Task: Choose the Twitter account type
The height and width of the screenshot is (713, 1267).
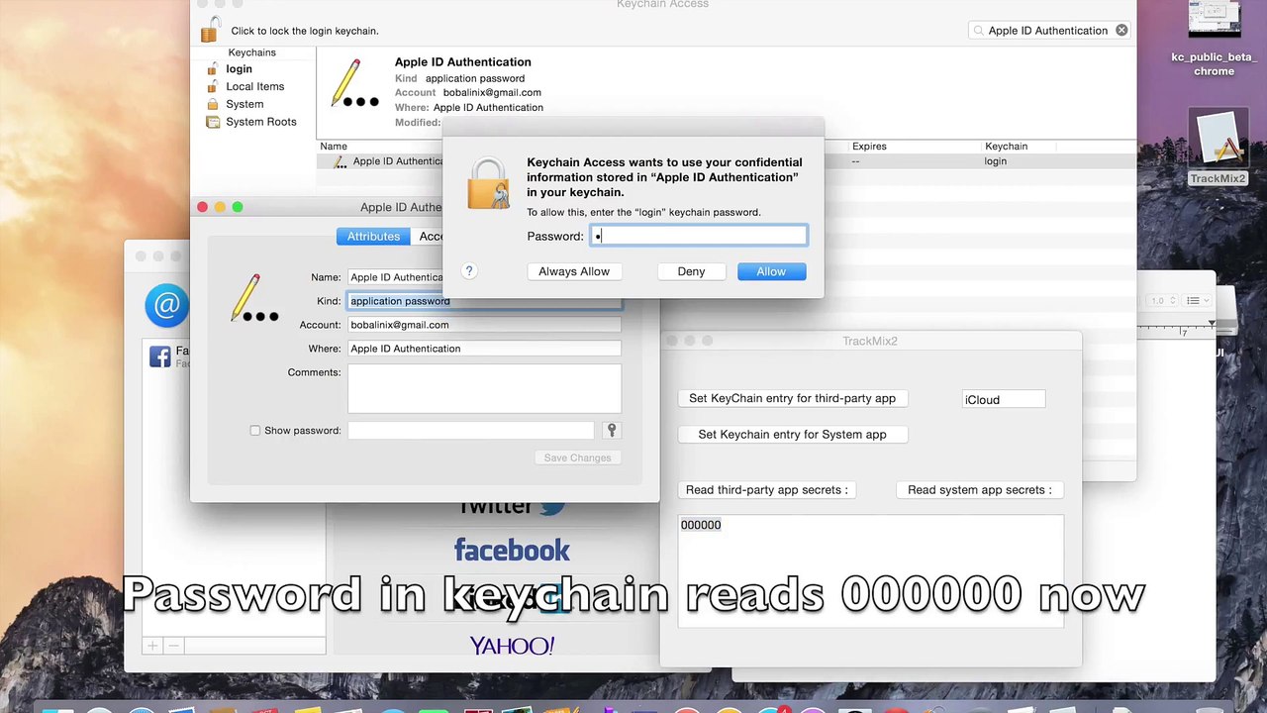Action: coord(512,507)
